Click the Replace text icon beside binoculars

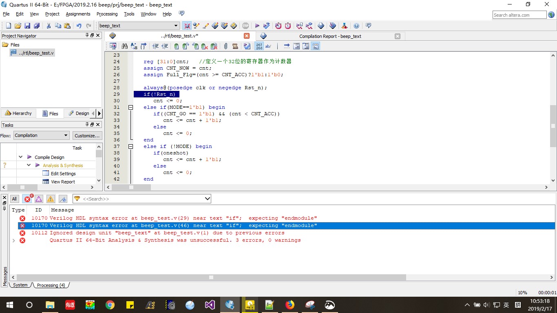134,46
